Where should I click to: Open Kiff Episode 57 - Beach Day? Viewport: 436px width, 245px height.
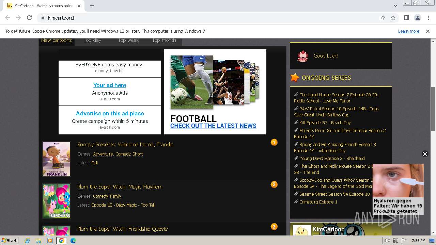(x=325, y=123)
